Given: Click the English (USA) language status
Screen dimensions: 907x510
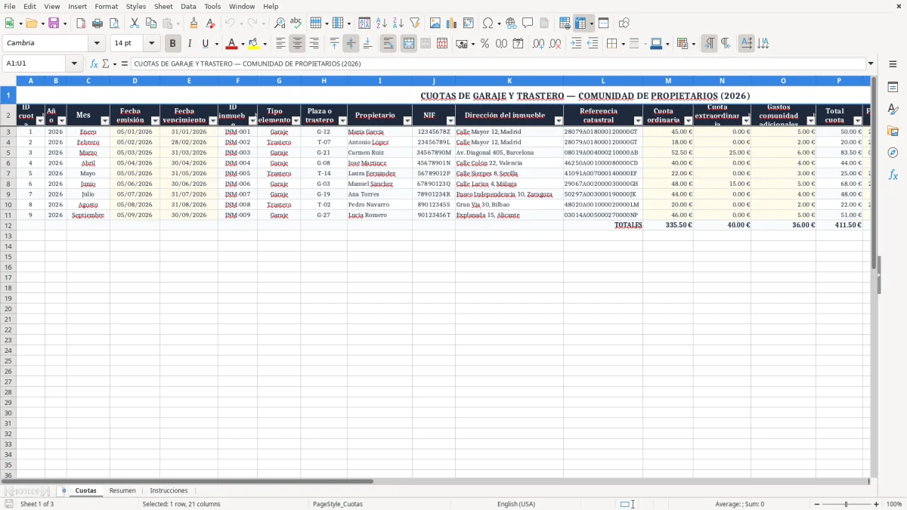Looking at the screenshot, I should click(x=516, y=504).
